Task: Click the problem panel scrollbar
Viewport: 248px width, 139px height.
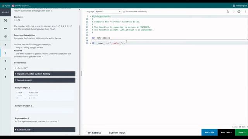Action: [79, 79]
